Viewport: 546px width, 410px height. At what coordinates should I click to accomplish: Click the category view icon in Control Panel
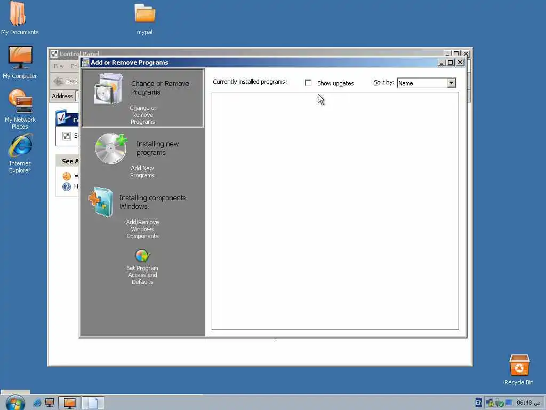click(67, 136)
